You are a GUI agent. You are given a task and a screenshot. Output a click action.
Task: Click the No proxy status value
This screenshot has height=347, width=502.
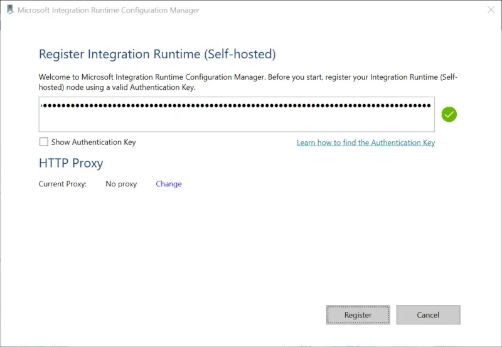pos(121,184)
